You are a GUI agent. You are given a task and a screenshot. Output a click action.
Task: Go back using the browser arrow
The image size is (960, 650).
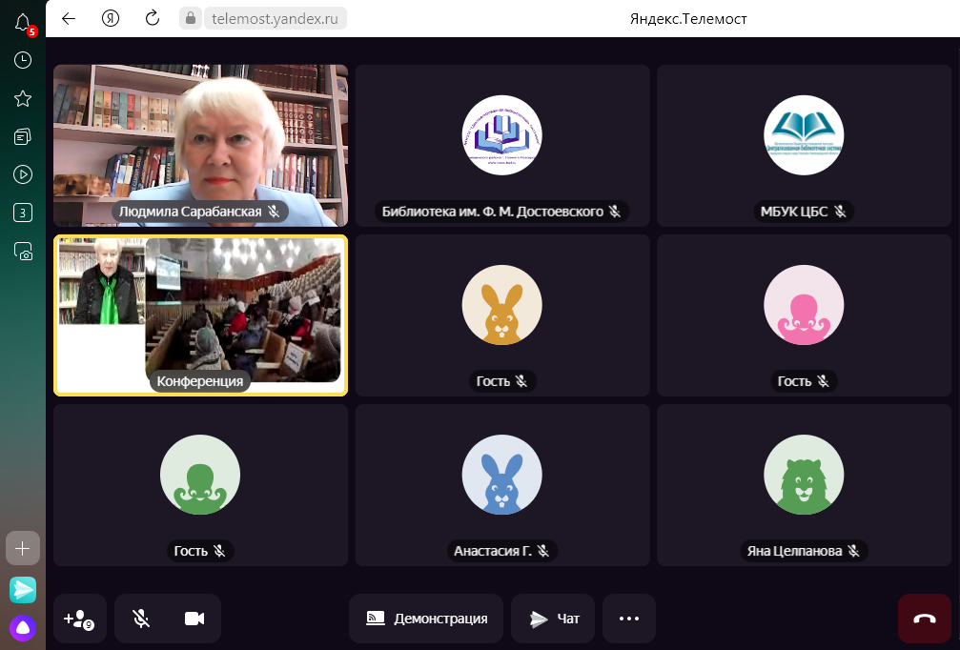(69, 18)
